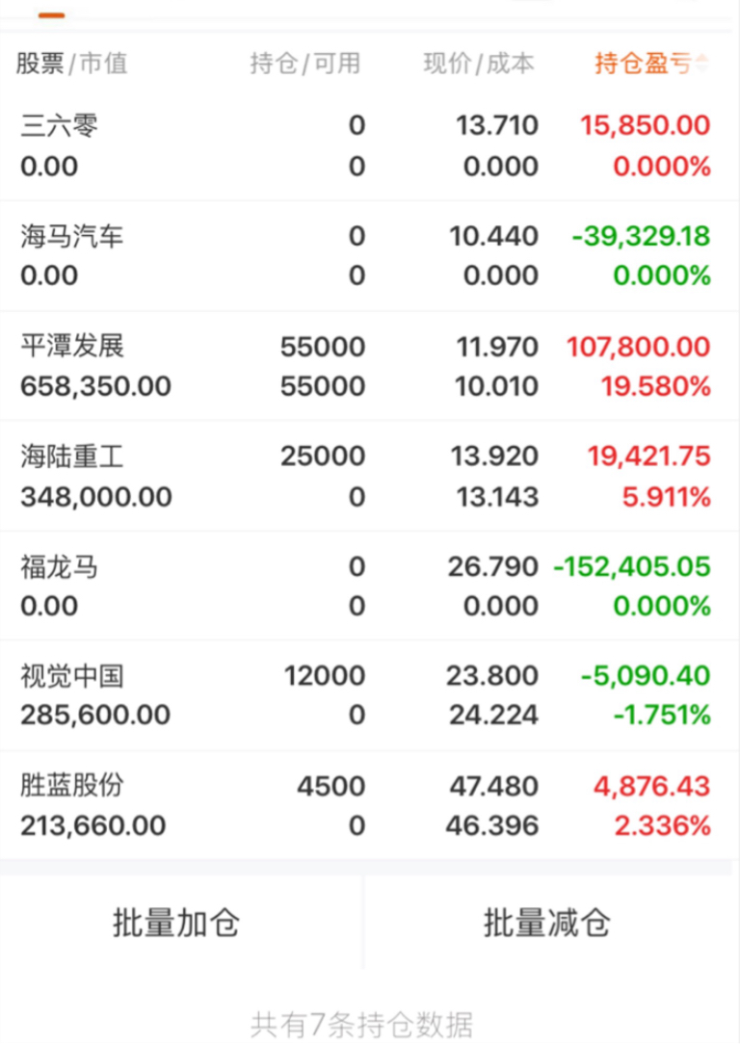Sort by the 现价/成本 column header
The image size is (740, 1044).
click(x=478, y=64)
